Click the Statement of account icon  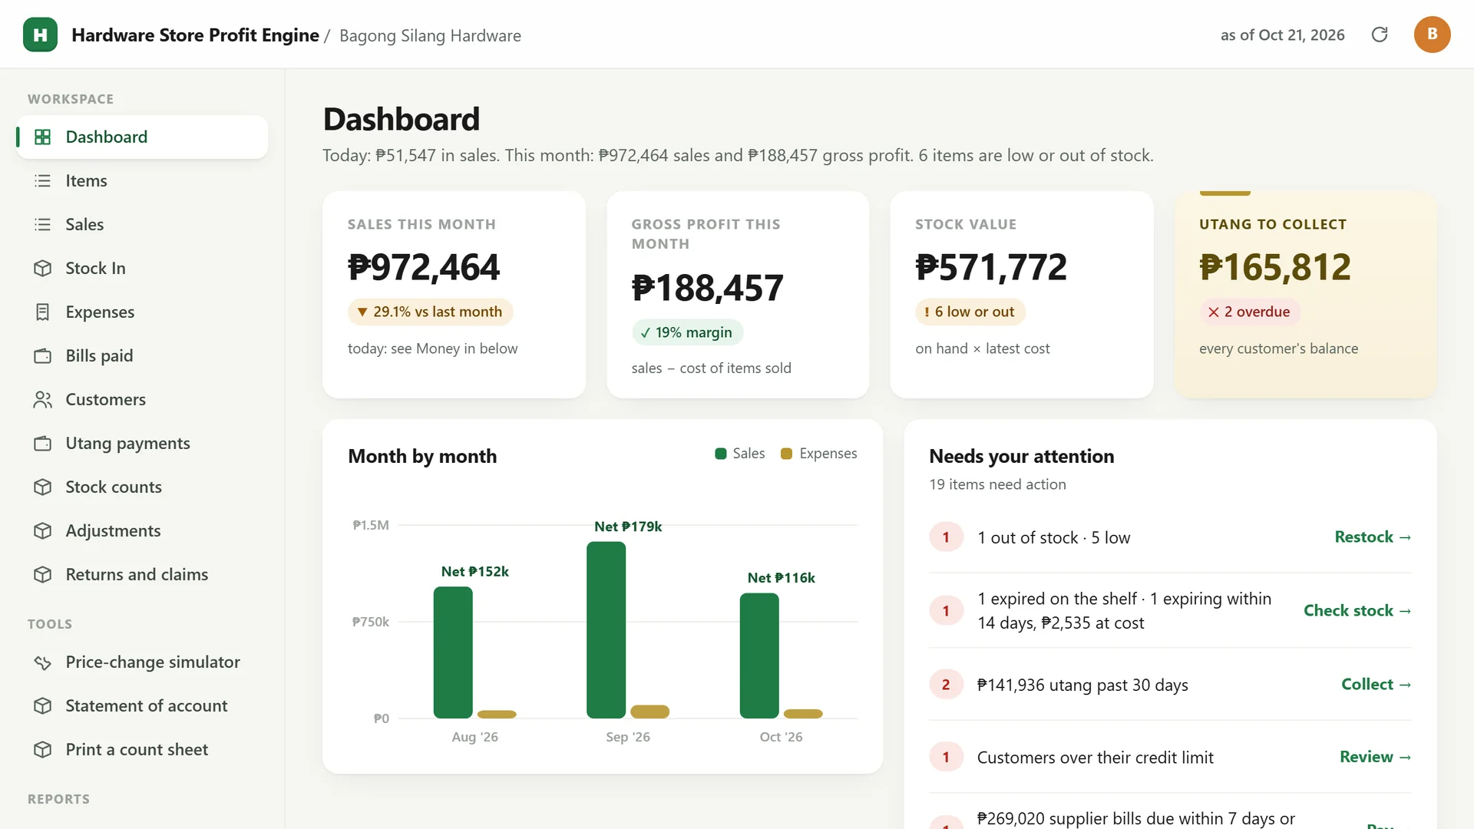point(43,705)
